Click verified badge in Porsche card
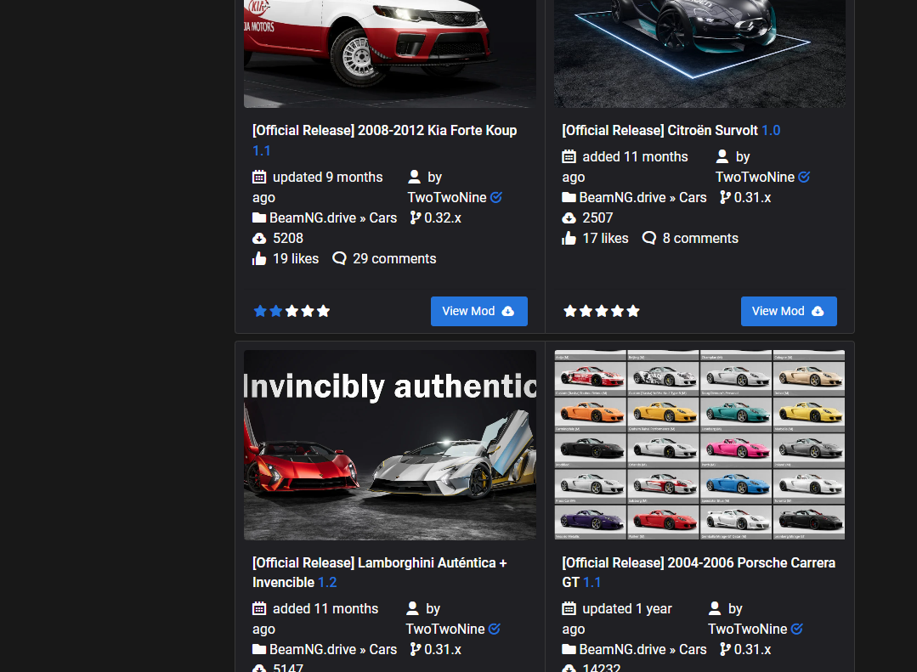The height and width of the screenshot is (672, 917). coord(796,629)
